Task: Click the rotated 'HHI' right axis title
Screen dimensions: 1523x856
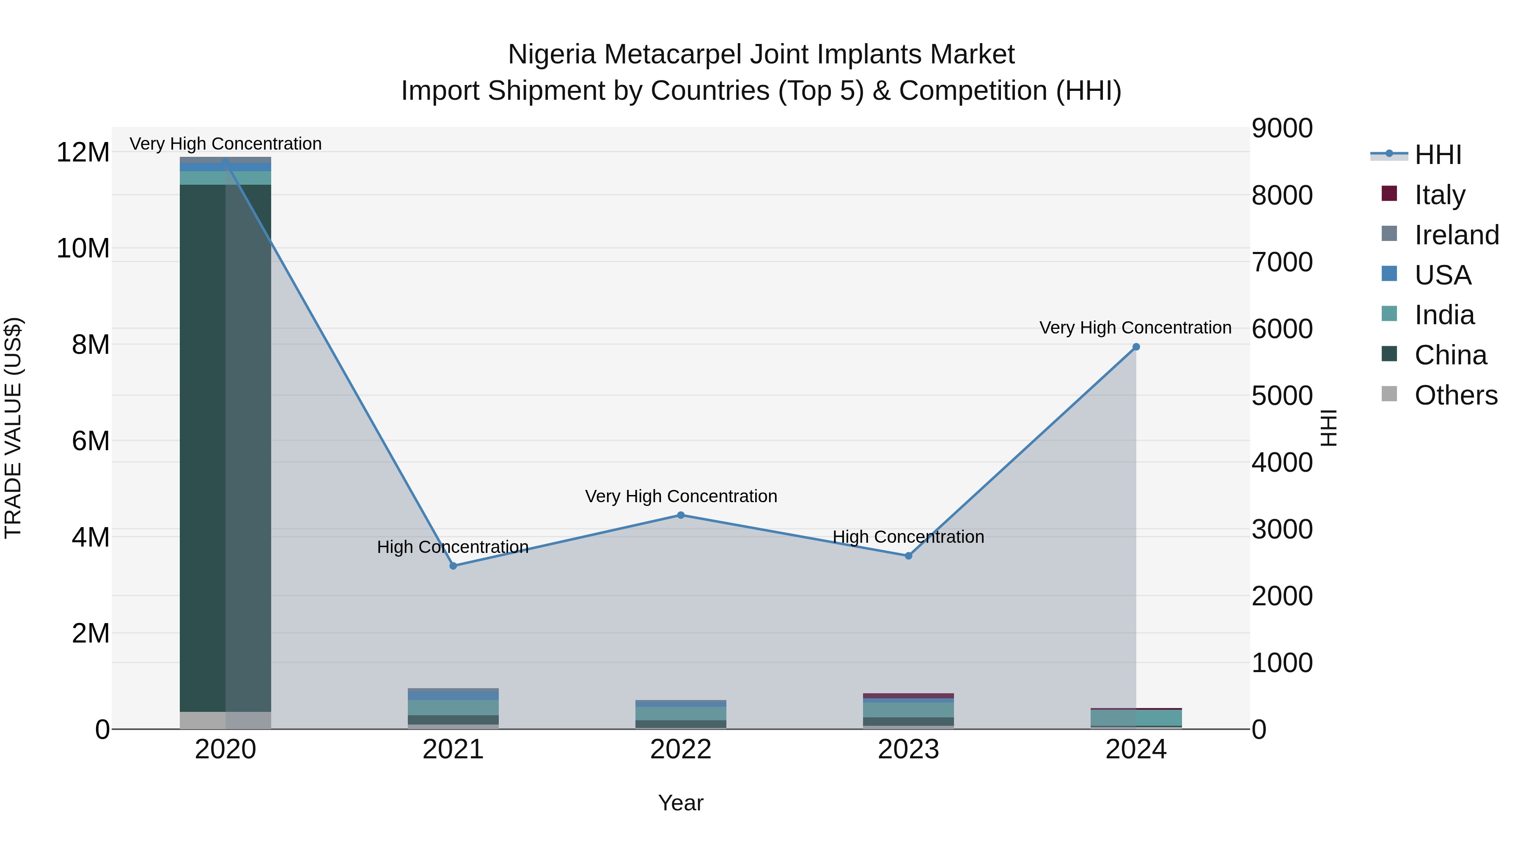Action: tap(1328, 428)
